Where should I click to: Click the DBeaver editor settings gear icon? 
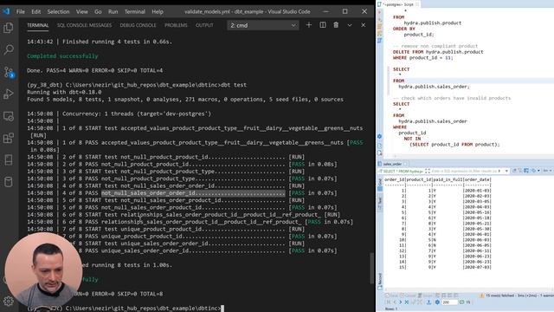tap(379, 137)
